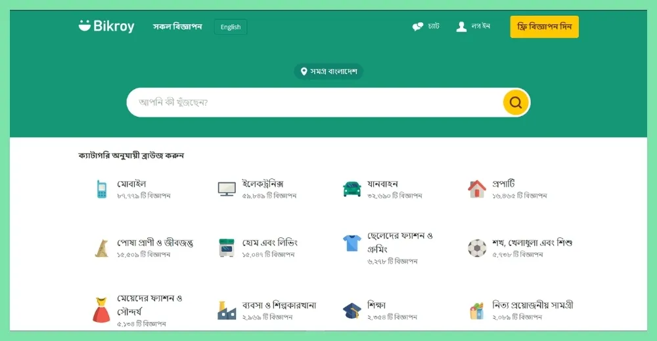Viewport: 657px width, 341px height.
Task: Click the soccer ball hobby icon
Action: pos(477,248)
